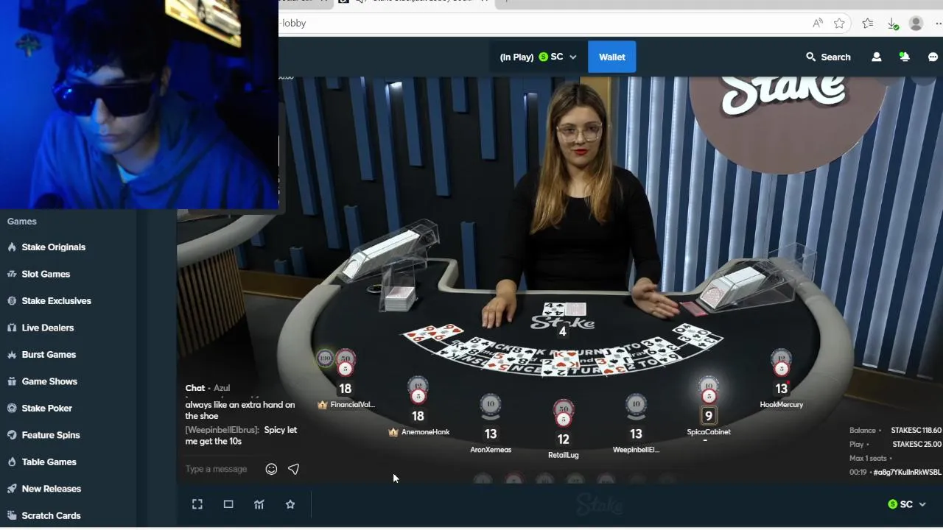Click the Live Dealers sidebar icon

(x=12, y=328)
